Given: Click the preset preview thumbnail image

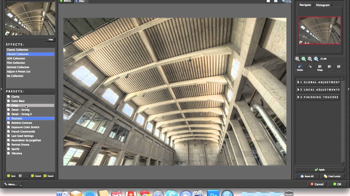Looking at the screenshot, I should point(30,19).
